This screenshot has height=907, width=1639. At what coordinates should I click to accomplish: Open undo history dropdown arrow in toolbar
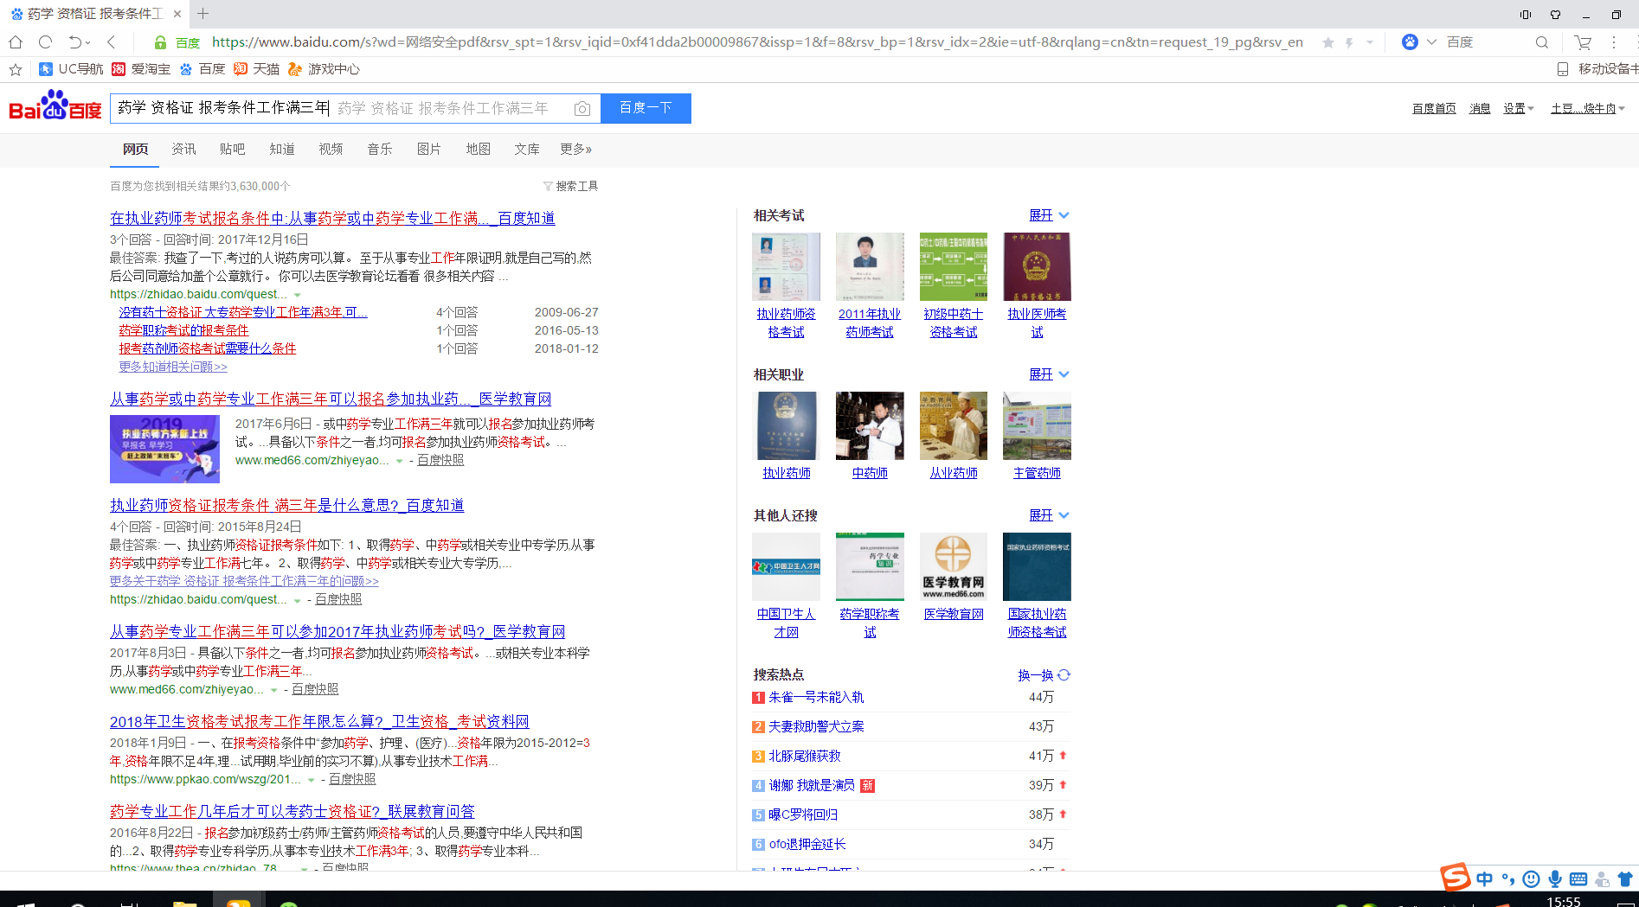[x=88, y=42]
